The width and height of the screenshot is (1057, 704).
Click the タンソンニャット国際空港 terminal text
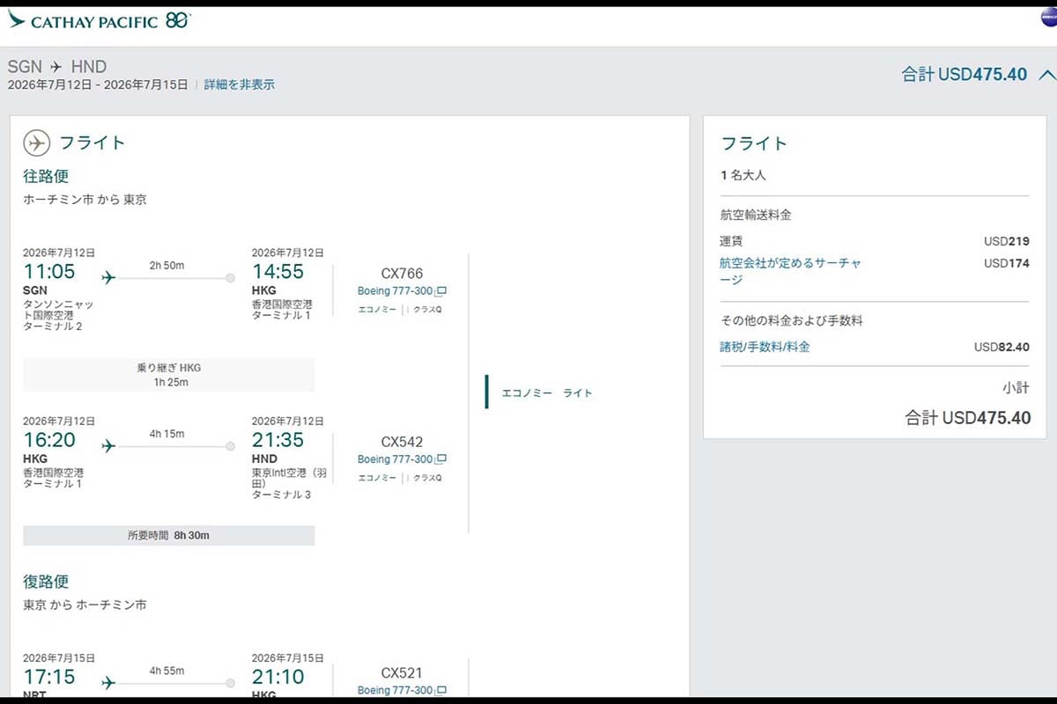point(58,315)
